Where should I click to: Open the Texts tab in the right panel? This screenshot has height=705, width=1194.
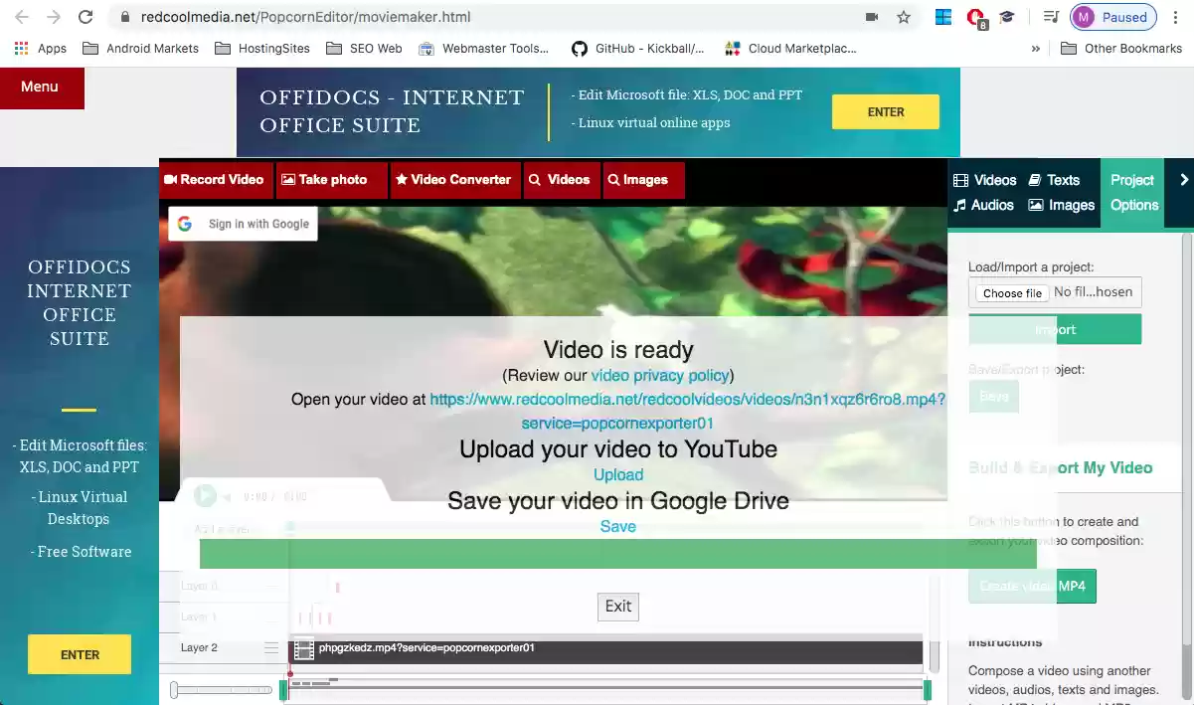pyautogui.click(x=1054, y=180)
